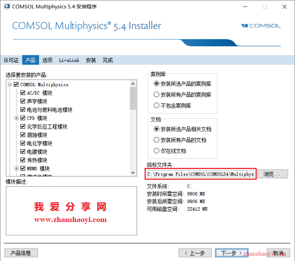Viewport: 295px width, 261px height.
Task: Click the 上一步 back button
Action: [x=195, y=253]
